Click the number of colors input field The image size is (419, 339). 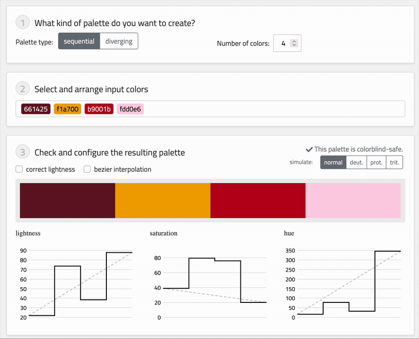[283, 44]
